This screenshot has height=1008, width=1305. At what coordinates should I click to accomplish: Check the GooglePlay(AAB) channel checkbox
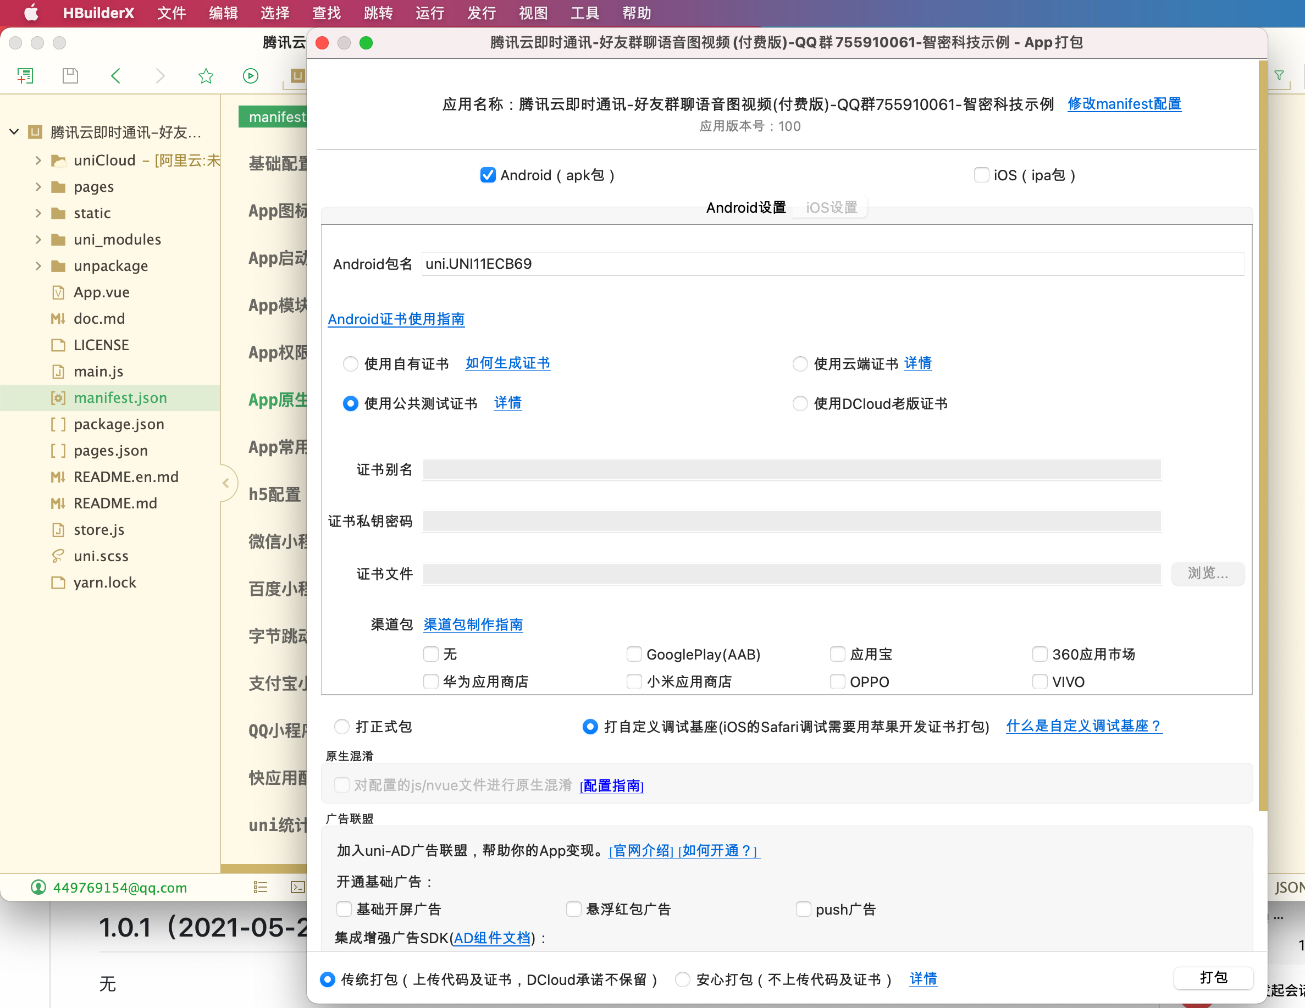click(x=634, y=654)
